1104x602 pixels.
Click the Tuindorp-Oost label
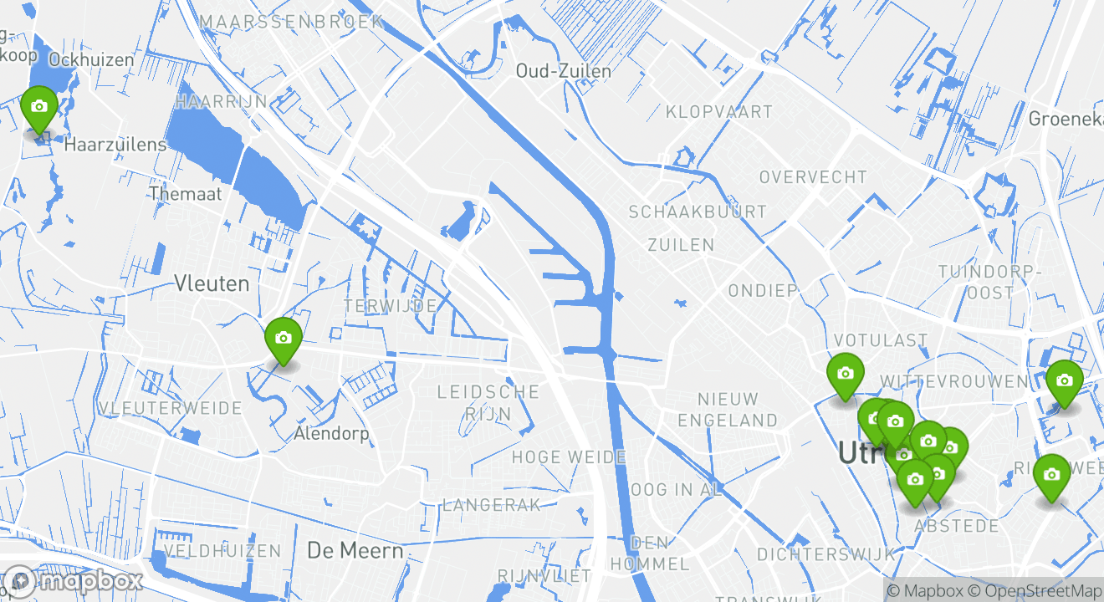click(x=990, y=282)
